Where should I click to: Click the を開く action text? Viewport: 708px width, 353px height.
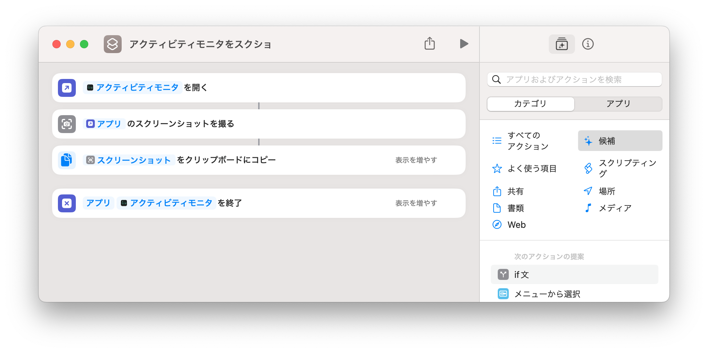195,88
